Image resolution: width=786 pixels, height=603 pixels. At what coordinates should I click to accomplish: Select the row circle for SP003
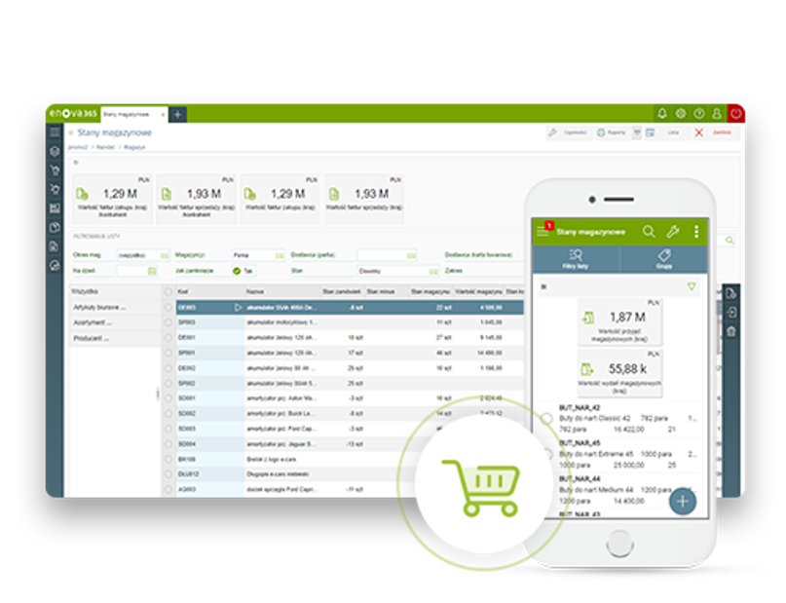pyautogui.click(x=168, y=321)
